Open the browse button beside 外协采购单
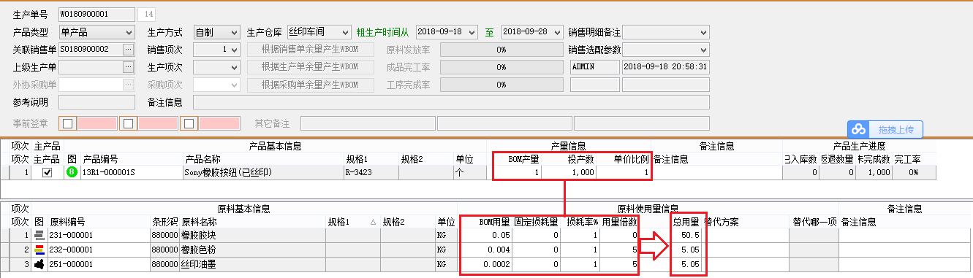 [129, 85]
